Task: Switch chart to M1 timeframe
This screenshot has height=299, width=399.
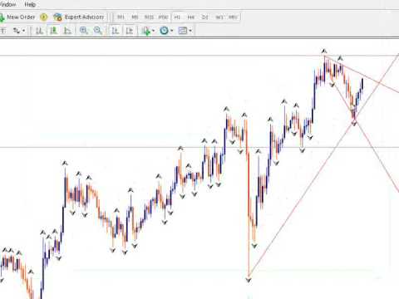Action: (x=121, y=17)
